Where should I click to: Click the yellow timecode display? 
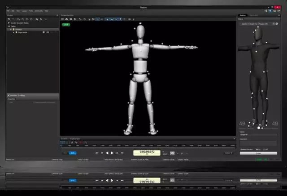(147, 153)
